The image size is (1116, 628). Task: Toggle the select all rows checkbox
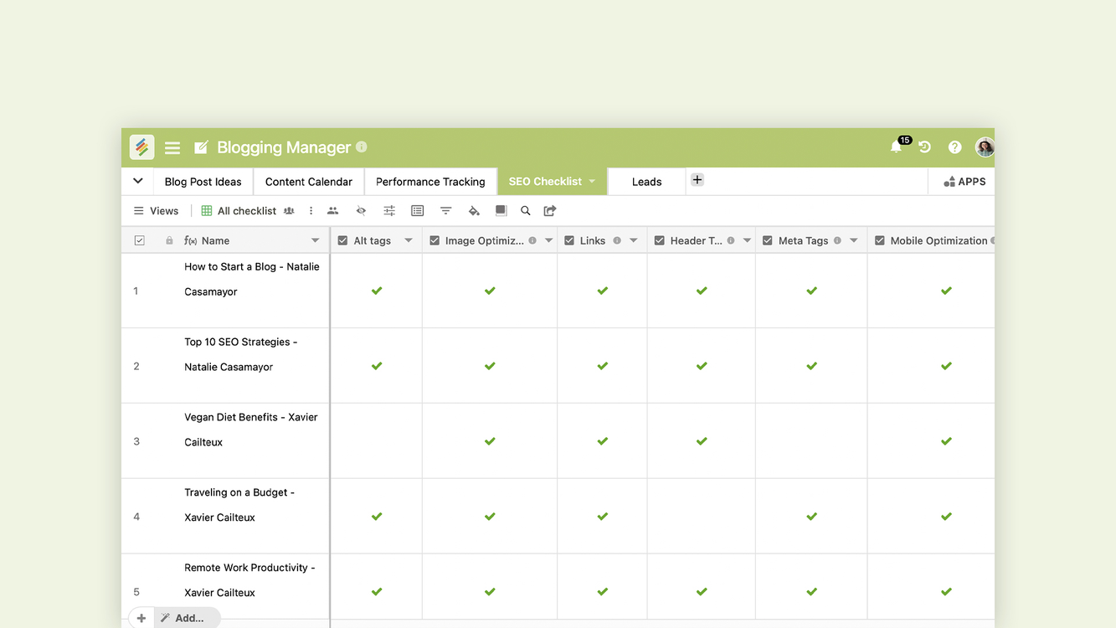tap(140, 240)
